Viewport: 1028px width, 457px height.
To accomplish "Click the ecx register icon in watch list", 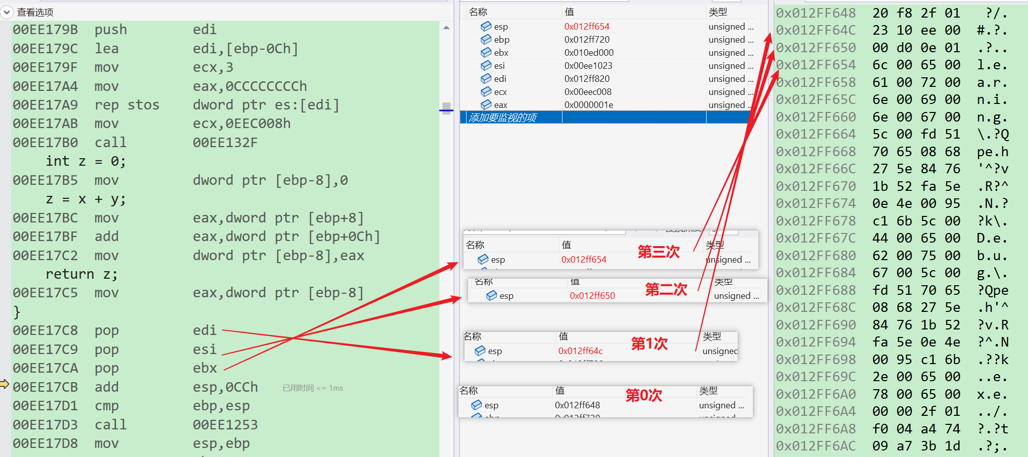I will pyautogui.click(x=486, y=91).
